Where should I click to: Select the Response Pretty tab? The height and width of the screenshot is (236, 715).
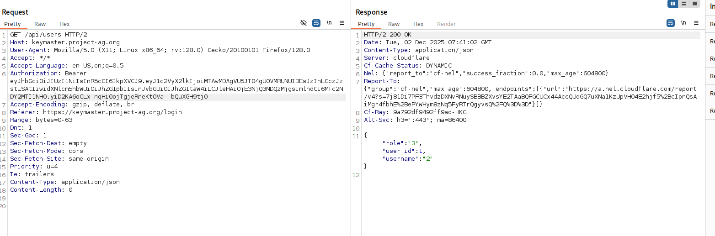click(366, 24)
